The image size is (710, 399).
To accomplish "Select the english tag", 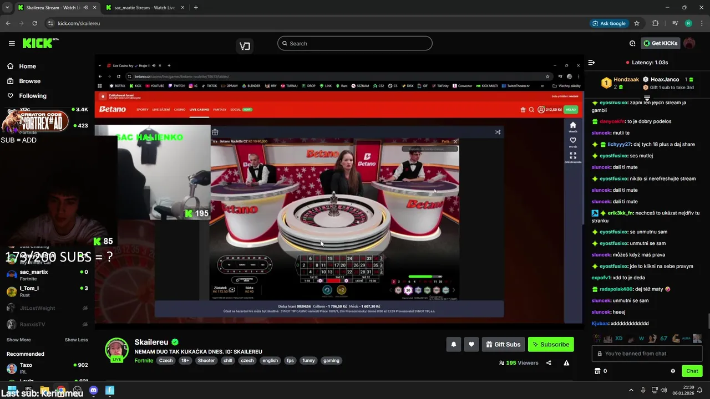I will pos(270,360).
